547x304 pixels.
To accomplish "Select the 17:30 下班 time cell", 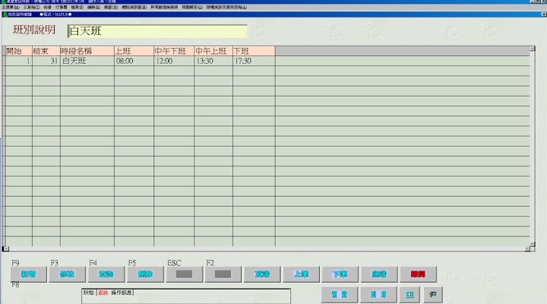I will [x=253, y=61].
